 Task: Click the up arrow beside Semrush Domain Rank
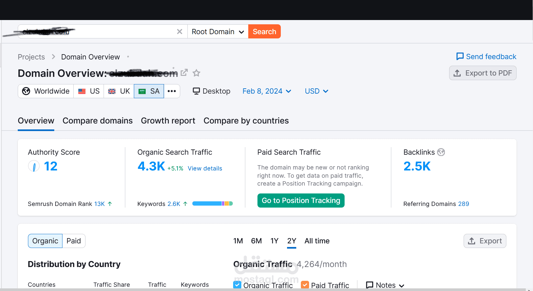point(110,204)
